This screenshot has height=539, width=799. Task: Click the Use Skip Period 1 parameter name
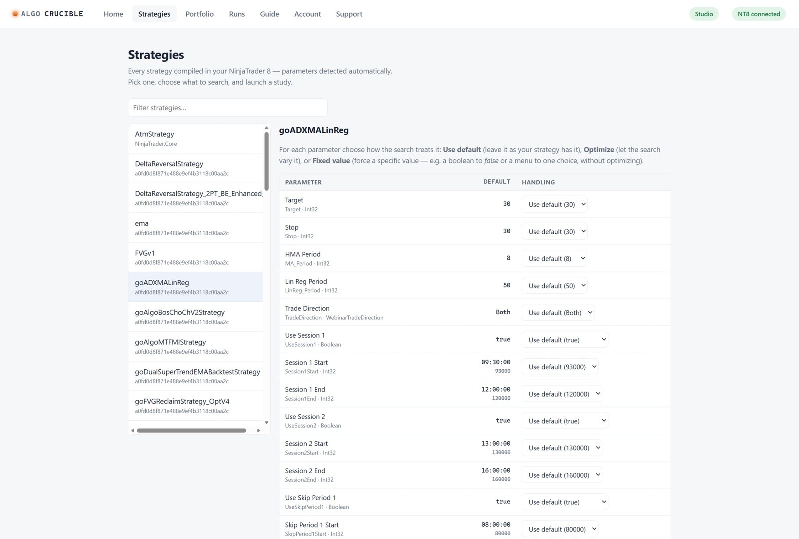(x=310, y=498)
